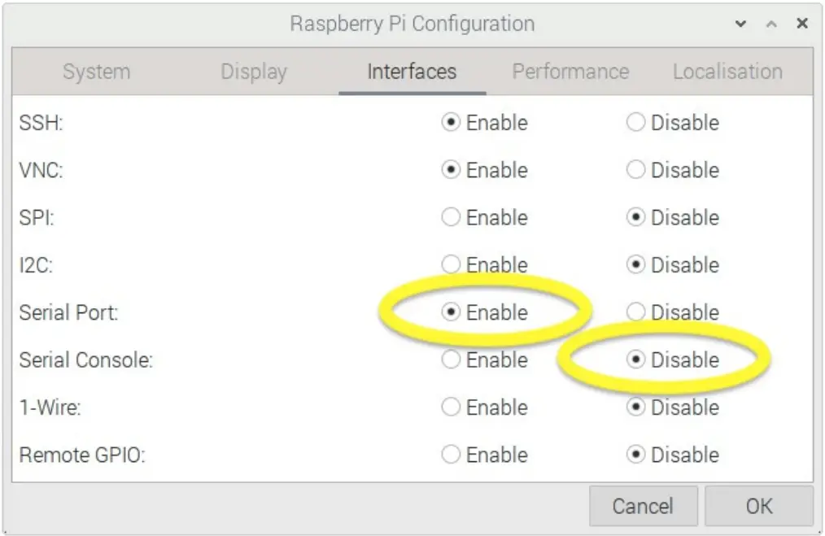Click the Raspberry Pi Configuration title bar
The image size is (825, 536).
[x=412, y=24]
